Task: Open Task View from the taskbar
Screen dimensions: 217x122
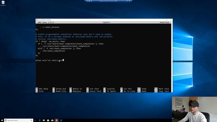Action: [35, 120]
